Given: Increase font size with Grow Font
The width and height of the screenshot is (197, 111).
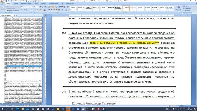Looking at the screenshot, I should click(x=40, y=7).
